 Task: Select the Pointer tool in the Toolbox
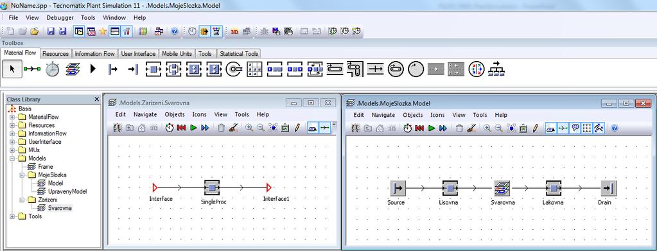[x=12, y=69]
